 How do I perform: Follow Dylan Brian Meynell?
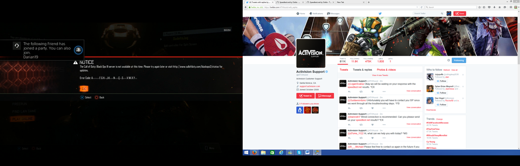[x=442, y=93]
